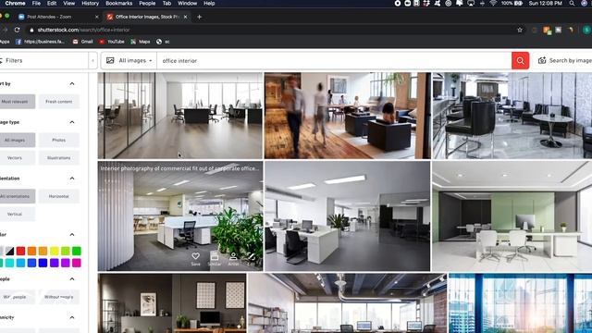Collapse the Sort by section
592x333 pixels.
[x=72, y=83]
